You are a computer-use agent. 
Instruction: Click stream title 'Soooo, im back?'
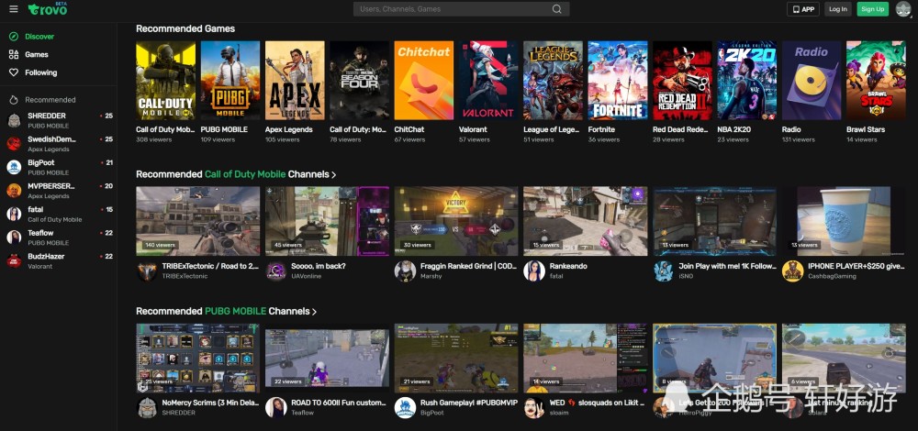[x=319, y=266]
